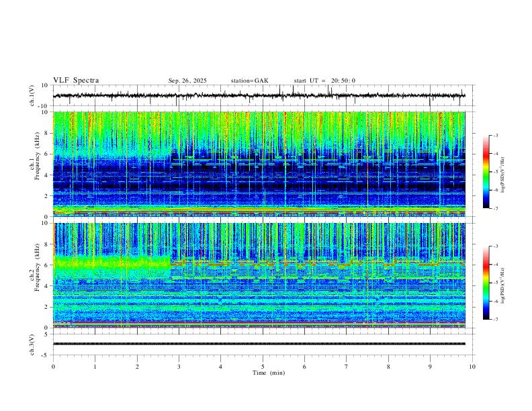Click the ch.1 PSD color scale bar
Image resolution: width=532 pixels, height=411 pixels.
(x=486, y=172)
